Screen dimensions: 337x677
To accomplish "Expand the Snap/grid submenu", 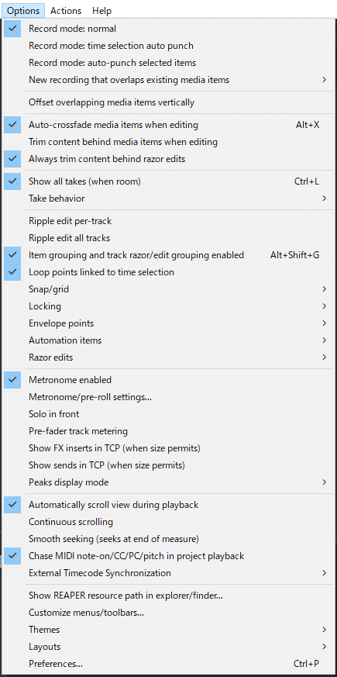I will point(168,289).
